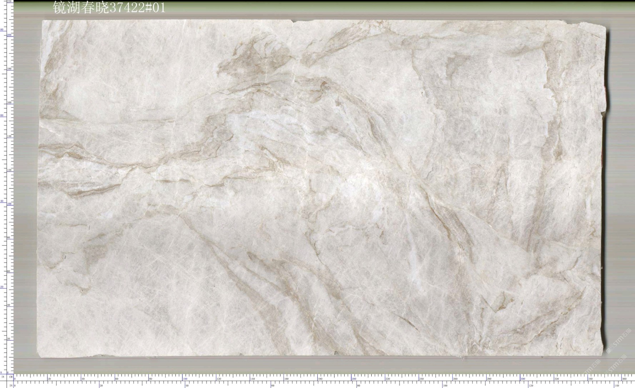Screen dimensions: 635x388
Task: Click the 40 mark on bottom inch ruler
Action: tap(187, 386)
